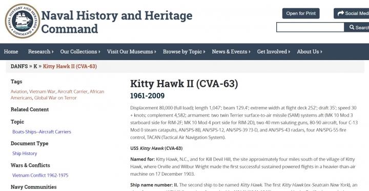Open the Aircraft Carrier tag link

tap(72, 91)
